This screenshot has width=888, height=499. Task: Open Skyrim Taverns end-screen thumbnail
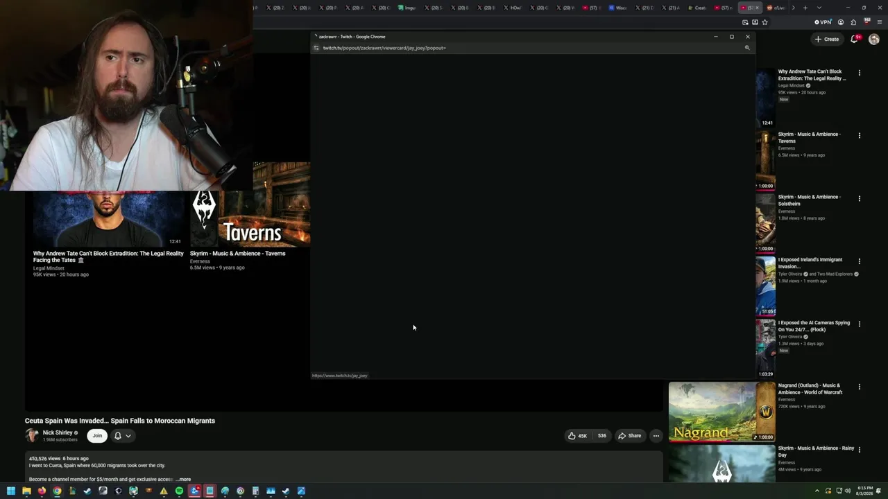click(250, 204)
